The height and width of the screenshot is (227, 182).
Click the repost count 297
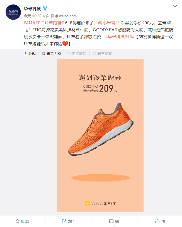(71, 221)
